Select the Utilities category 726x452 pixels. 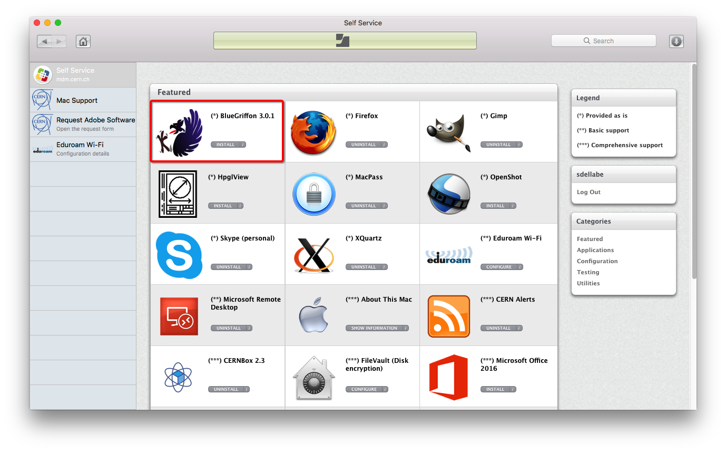coord(588,283)
